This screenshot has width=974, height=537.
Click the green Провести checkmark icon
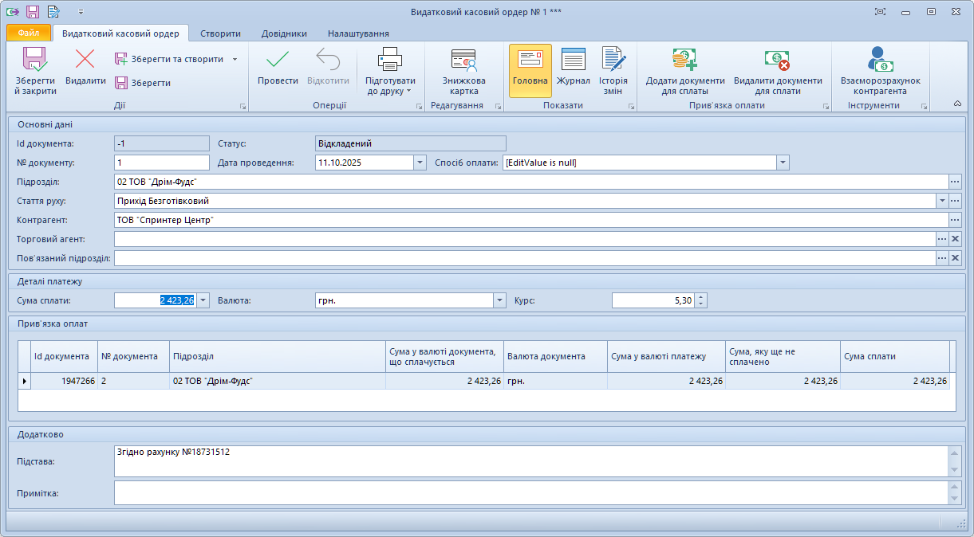[278, 60]
